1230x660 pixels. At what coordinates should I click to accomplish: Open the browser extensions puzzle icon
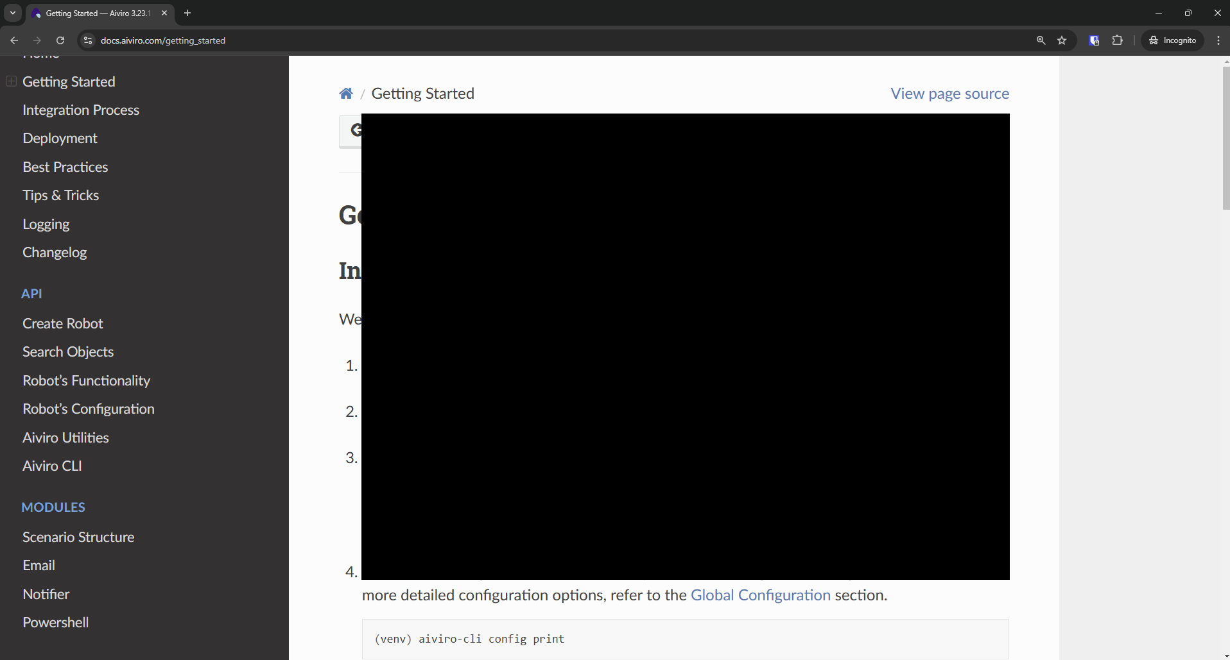click(1118, 40)
